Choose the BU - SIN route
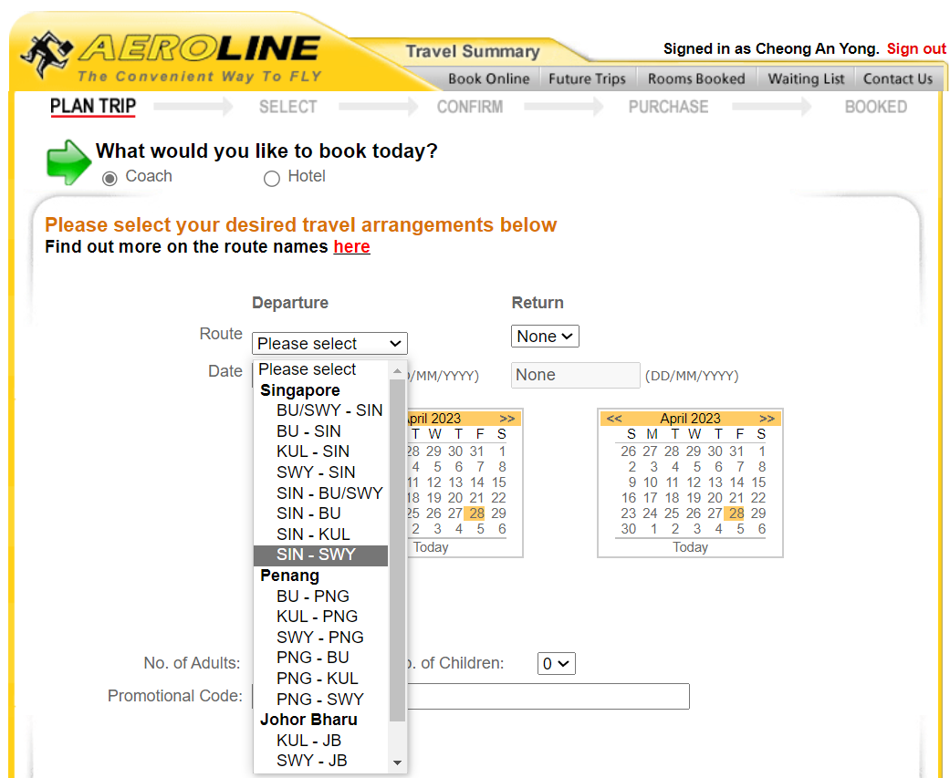Screen dimensions: 950x778 [320, 431]
